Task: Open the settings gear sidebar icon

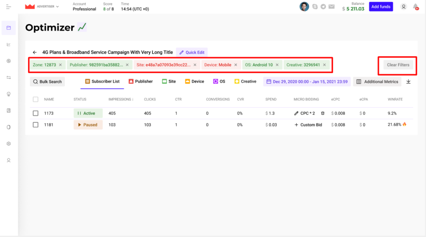Action: pyautogui.click(x=9, y=143)
